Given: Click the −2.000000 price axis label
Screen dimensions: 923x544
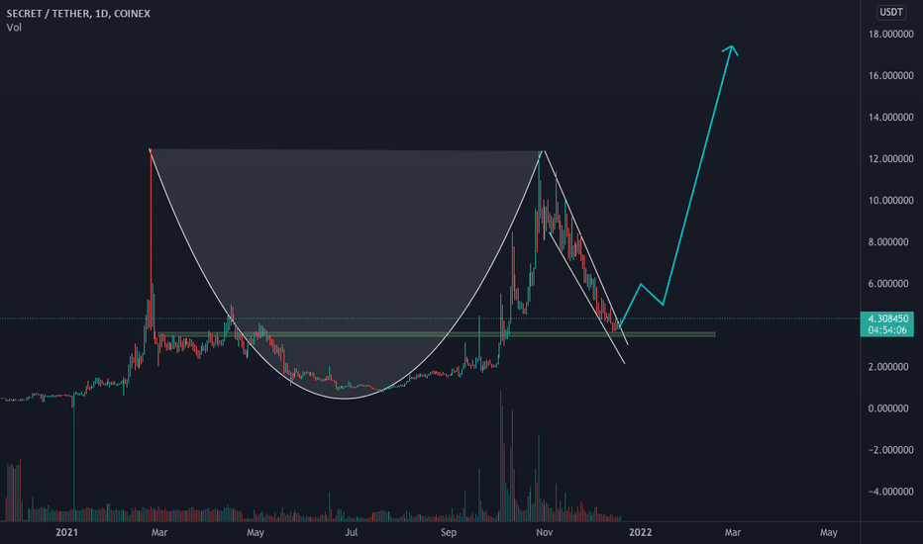Looking at the screenshot, I should [890, 450].
